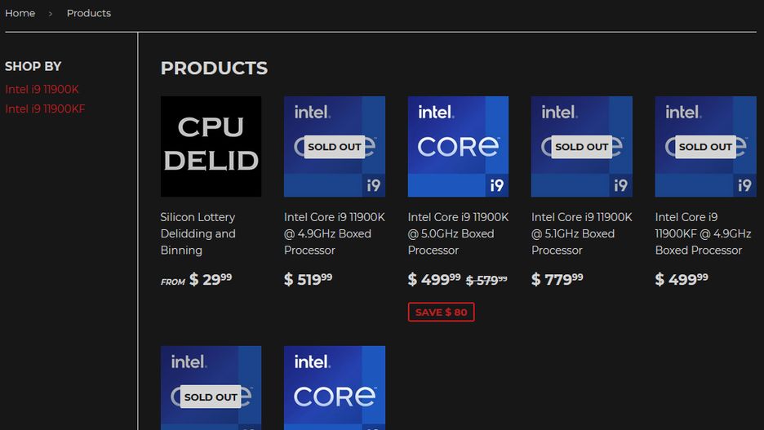Open Intel Core i9 11900K @ 5.0GHz title
Image resolution: width=764 pixels, height=430 pixels.
click(458, 233)
